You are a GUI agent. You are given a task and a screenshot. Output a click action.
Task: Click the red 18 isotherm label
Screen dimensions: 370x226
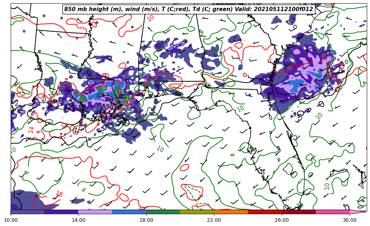(59, 194)
